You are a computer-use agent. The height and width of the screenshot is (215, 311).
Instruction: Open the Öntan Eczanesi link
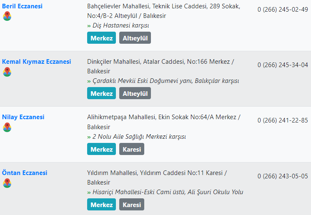point(25,173)
